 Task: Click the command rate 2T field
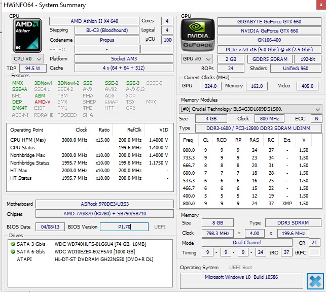click(x=314, y=243)
